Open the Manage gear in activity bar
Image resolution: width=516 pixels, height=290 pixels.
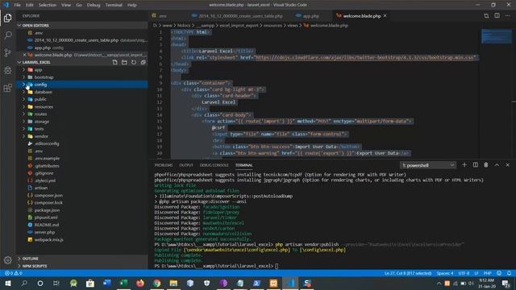[7, 260]
